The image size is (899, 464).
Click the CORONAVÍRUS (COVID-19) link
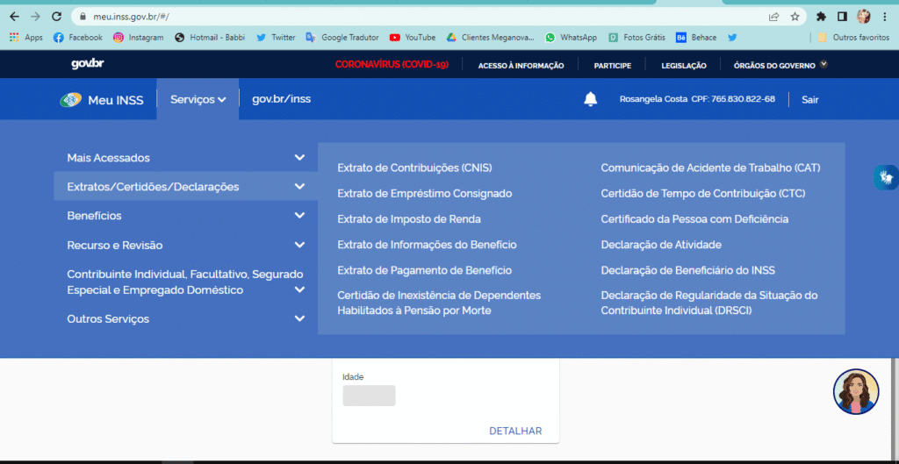click(392, 65)
